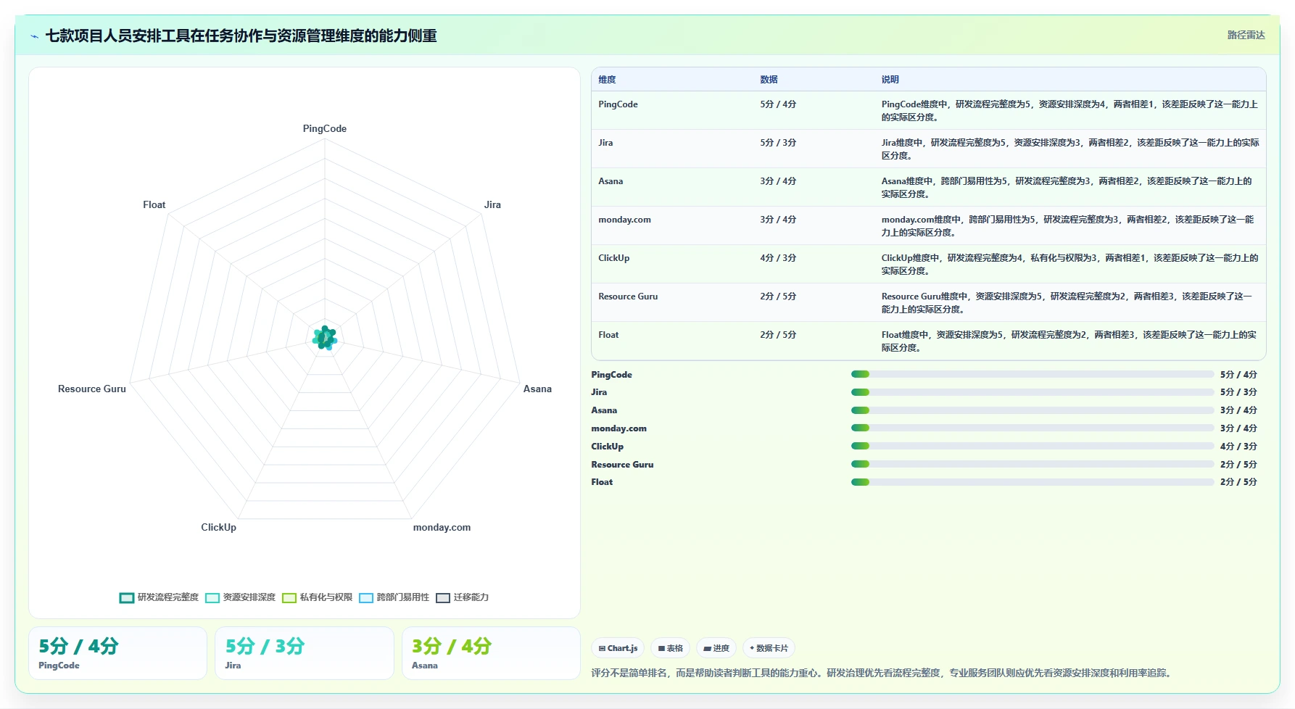Click the 路径雷达 label in header

point(1246,35)
